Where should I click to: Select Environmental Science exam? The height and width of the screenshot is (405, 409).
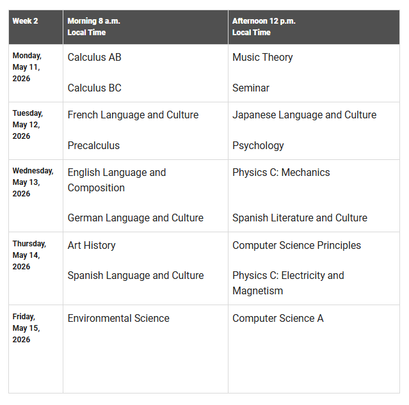[118, 318]
